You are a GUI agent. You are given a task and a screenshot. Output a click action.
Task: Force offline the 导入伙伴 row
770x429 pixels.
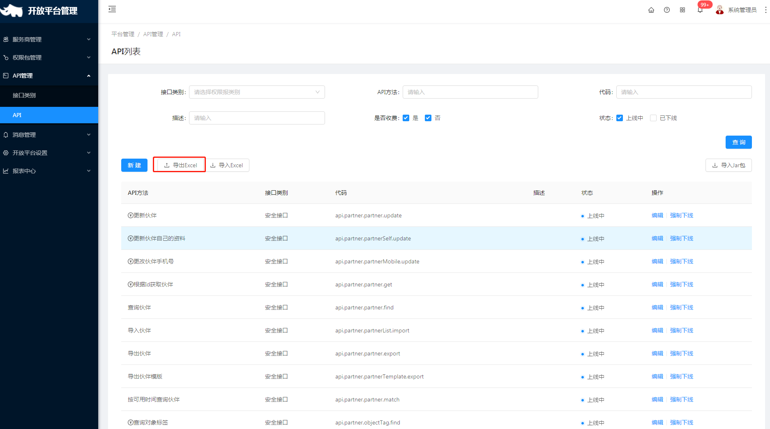point(682,330)
